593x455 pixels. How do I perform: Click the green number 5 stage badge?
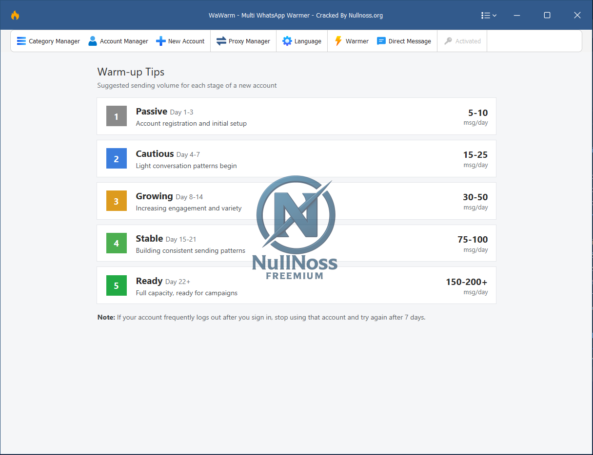click(116, 285)
